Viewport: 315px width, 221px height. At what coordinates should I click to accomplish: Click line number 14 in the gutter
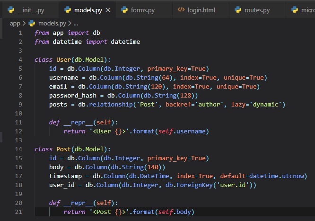18,149
